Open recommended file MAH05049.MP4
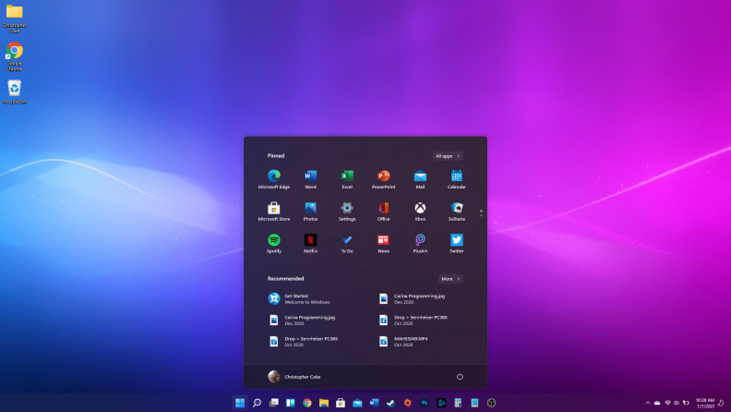The width and height of the screenshot is (731, 412). tap(403, 342)
